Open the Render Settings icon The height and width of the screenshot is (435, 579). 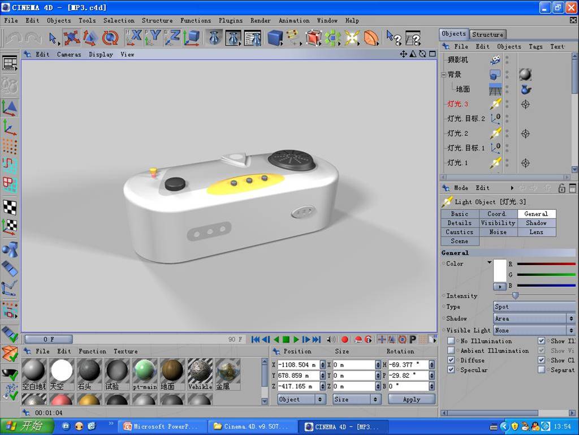(253, 38)
